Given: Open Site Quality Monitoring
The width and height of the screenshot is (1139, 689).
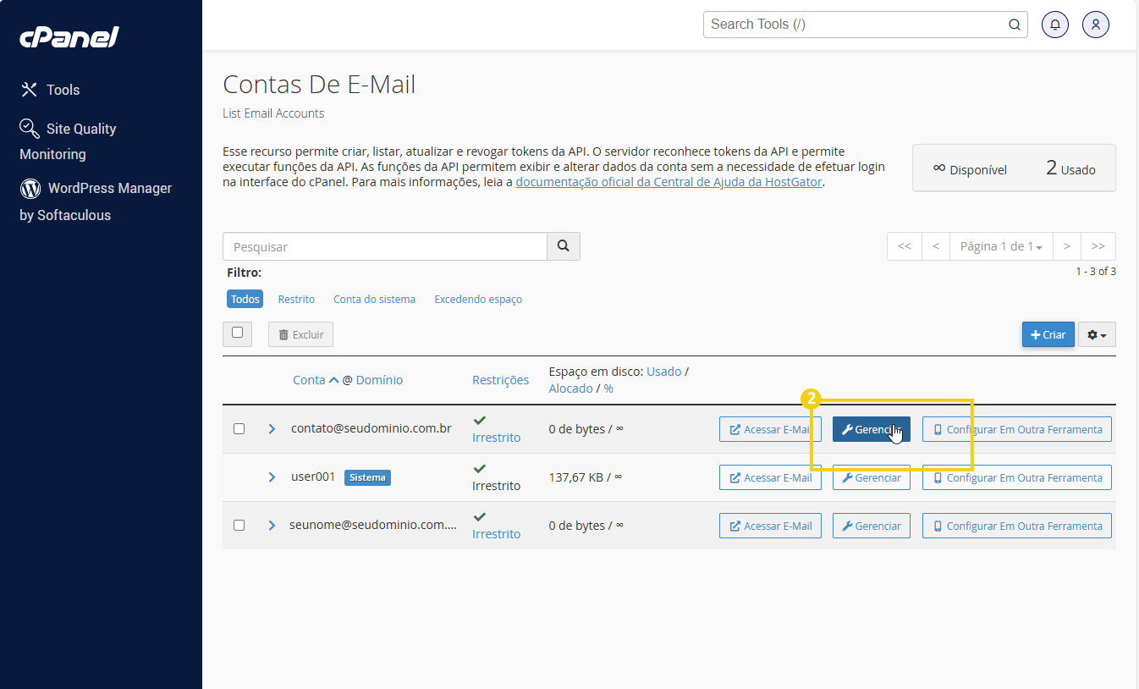Looking at the screenshot, I should pyautogui.click(x=68, y=141).
